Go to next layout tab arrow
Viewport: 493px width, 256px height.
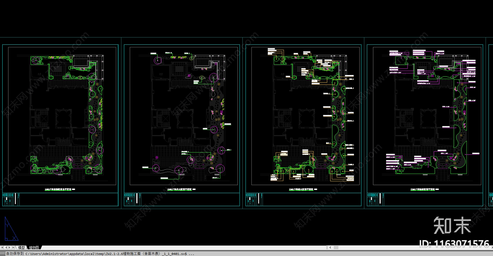point(10,247)
